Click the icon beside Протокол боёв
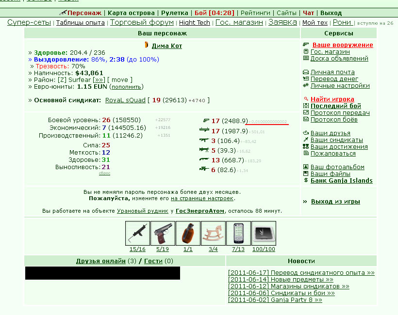Screen dimensions: 398x315 [306, 119]
